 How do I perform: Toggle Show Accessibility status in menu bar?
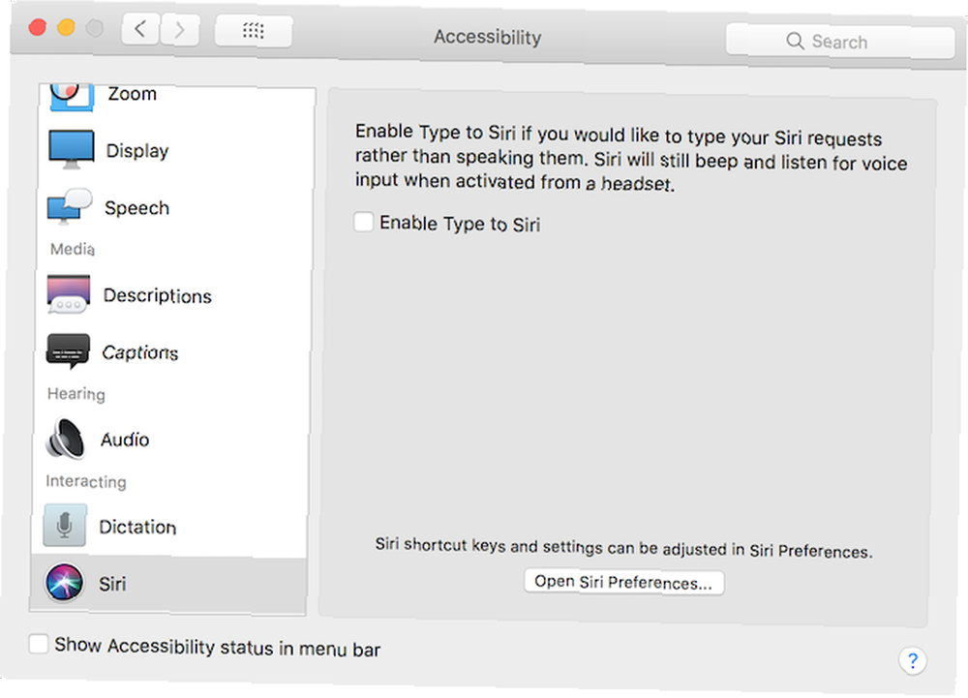39,644
